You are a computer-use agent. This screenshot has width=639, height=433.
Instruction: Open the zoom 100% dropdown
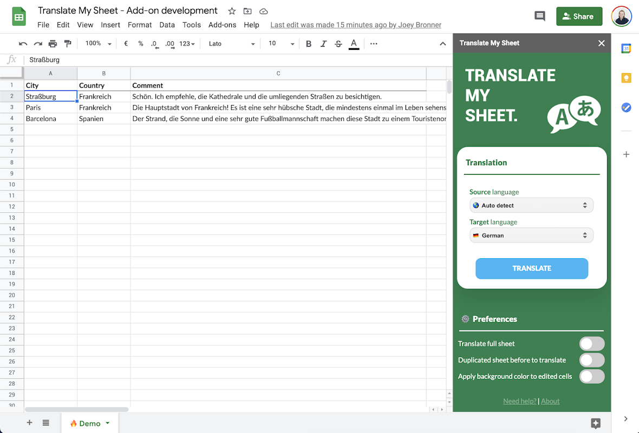pos(98,44)
